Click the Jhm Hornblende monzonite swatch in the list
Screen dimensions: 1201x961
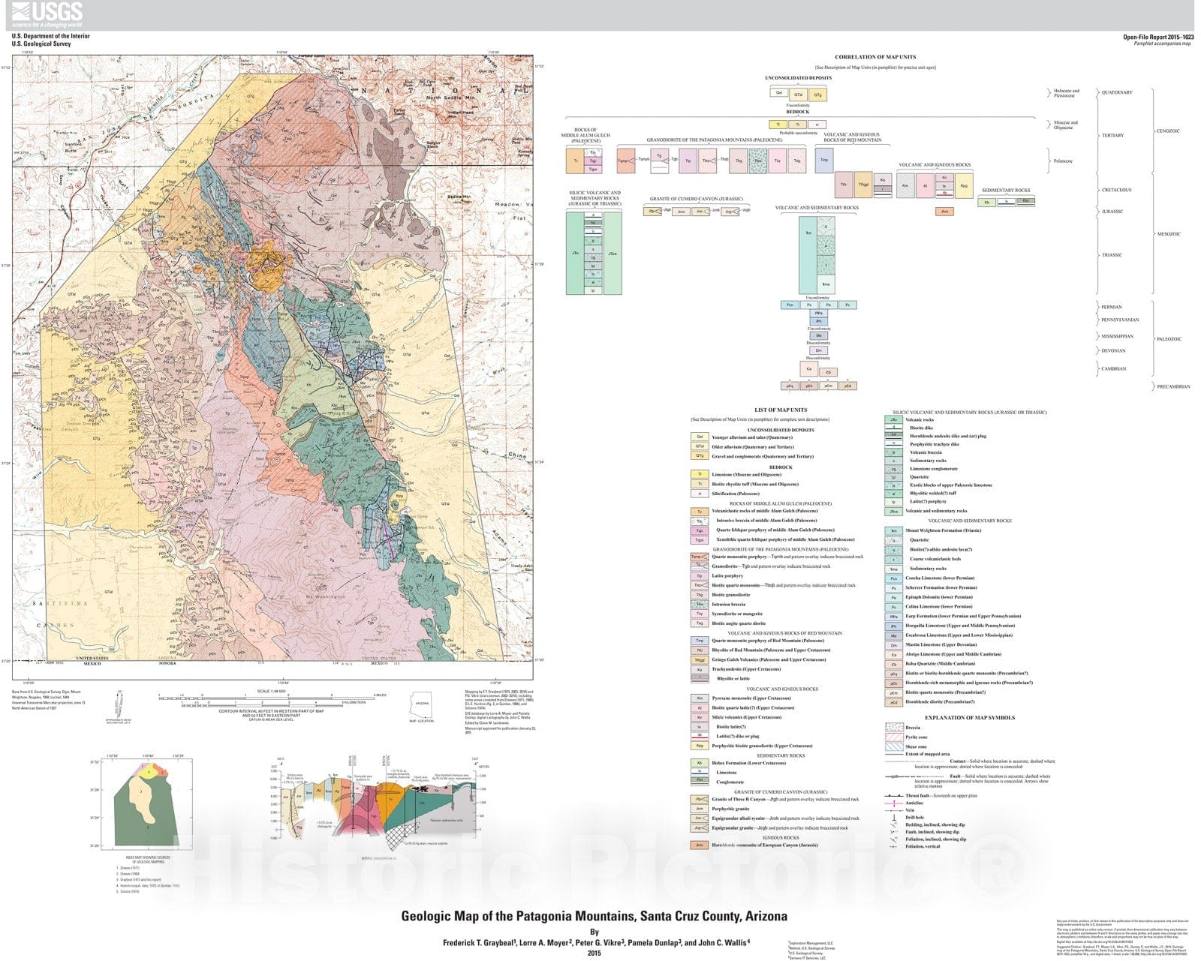(x=700, y=845)
